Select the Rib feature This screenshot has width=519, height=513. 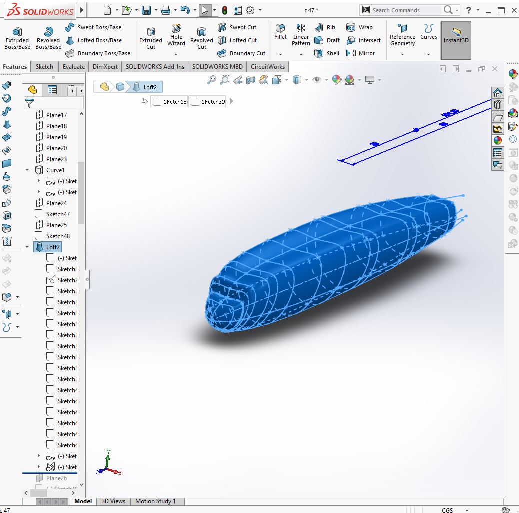(325, 27)
